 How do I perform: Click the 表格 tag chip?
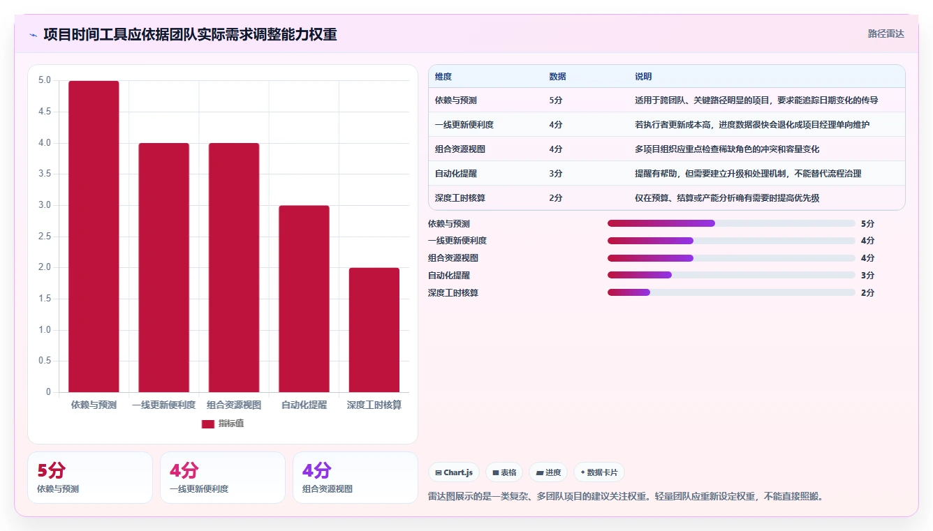click(504, 472)
